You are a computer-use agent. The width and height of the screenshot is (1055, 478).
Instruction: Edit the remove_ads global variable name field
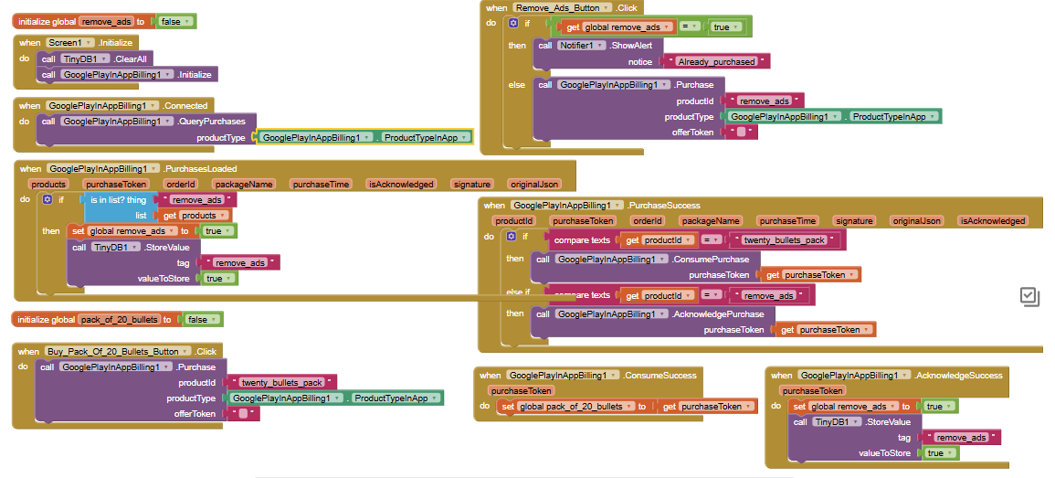point(105,22)
